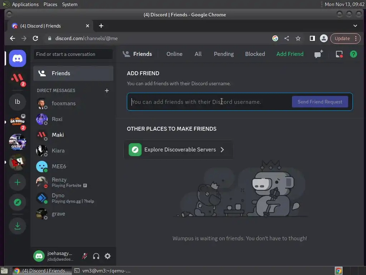Viewport: 366px width, 275px height.
Task: Open Discord home direct messages icon
Action: coord(18,58)
